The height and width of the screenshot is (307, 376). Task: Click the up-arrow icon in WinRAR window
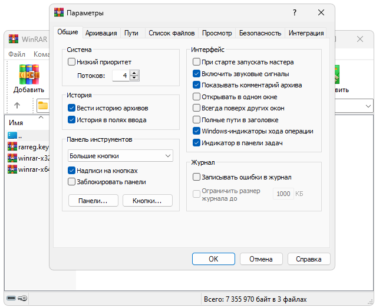click(17, 105)
